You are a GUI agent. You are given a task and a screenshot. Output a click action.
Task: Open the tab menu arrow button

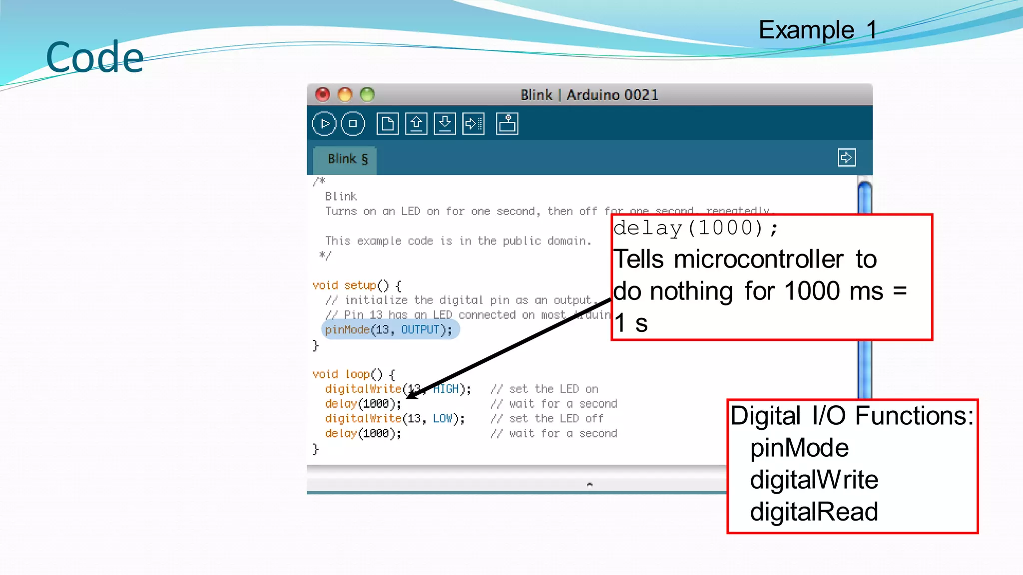click(846, 158)
